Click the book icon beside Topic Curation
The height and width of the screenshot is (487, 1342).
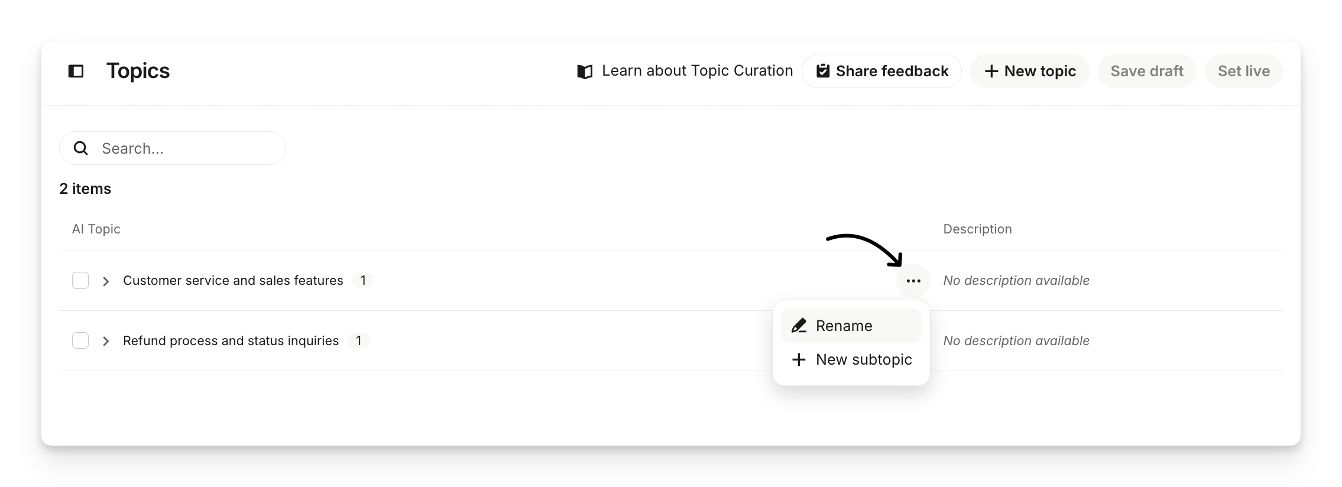click(585, 72)
